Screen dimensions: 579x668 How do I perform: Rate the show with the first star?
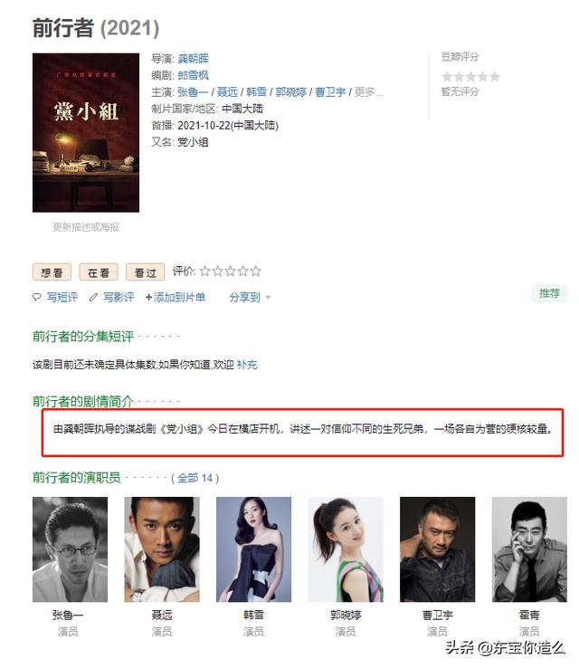(x=205, y=271)
